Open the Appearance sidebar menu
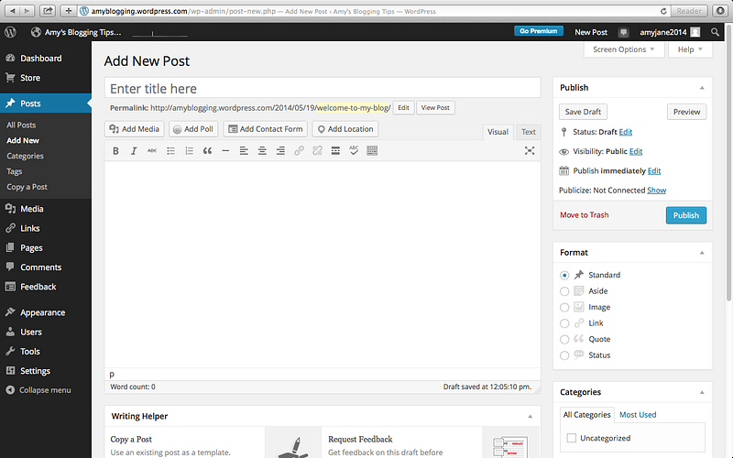The width and height of the screenshot is (733, 458). (x=46, y=312)
